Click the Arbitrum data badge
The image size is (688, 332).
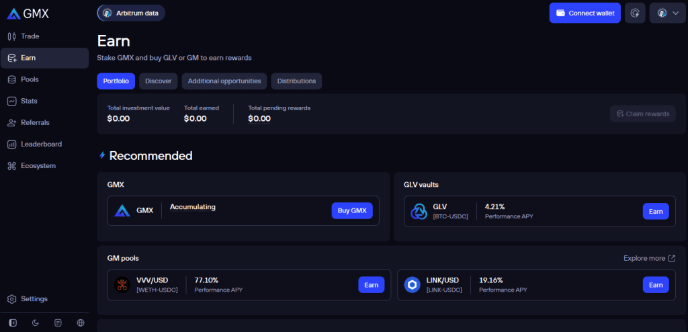[x=131, y=13]
